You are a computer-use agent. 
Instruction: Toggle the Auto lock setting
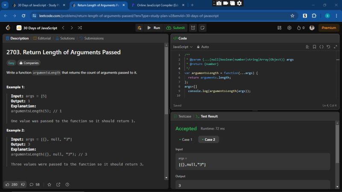pos(203,47)
